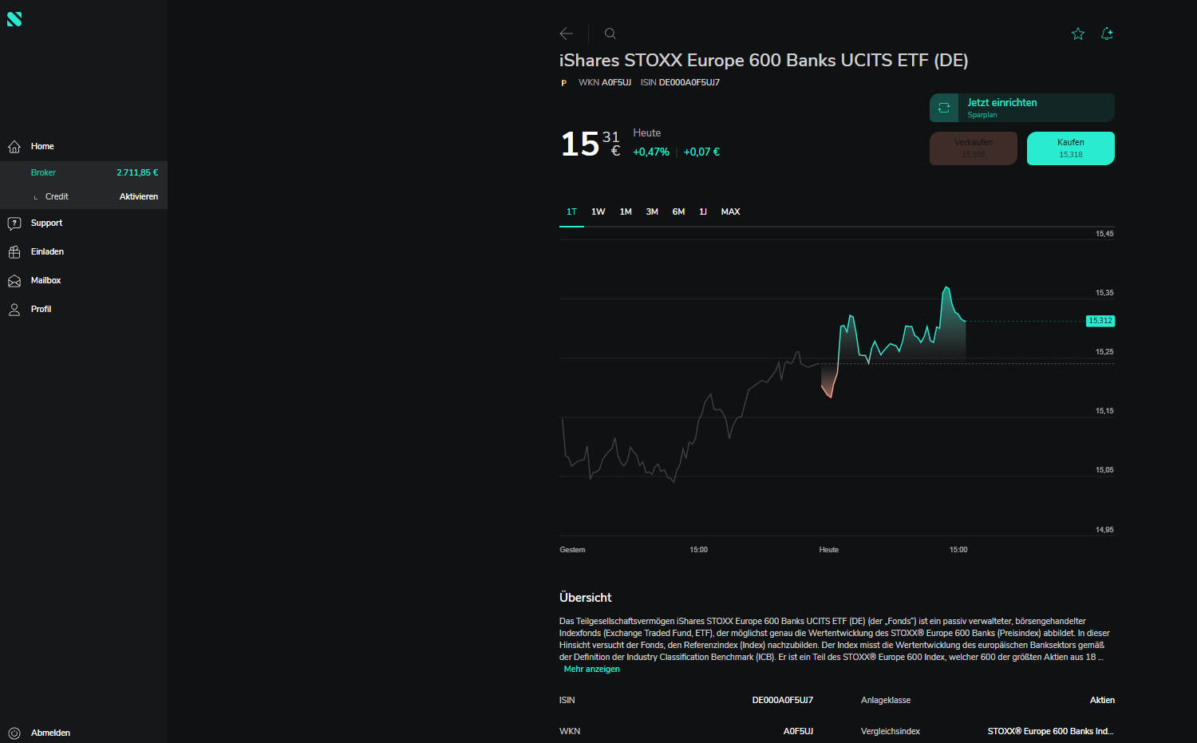This screenshot has height=743, width=1197.
Task: Click the Einladen gift icon
Action: point(14,252)
